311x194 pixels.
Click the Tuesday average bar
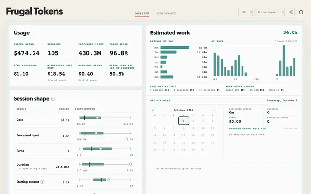tap(169, 52)
